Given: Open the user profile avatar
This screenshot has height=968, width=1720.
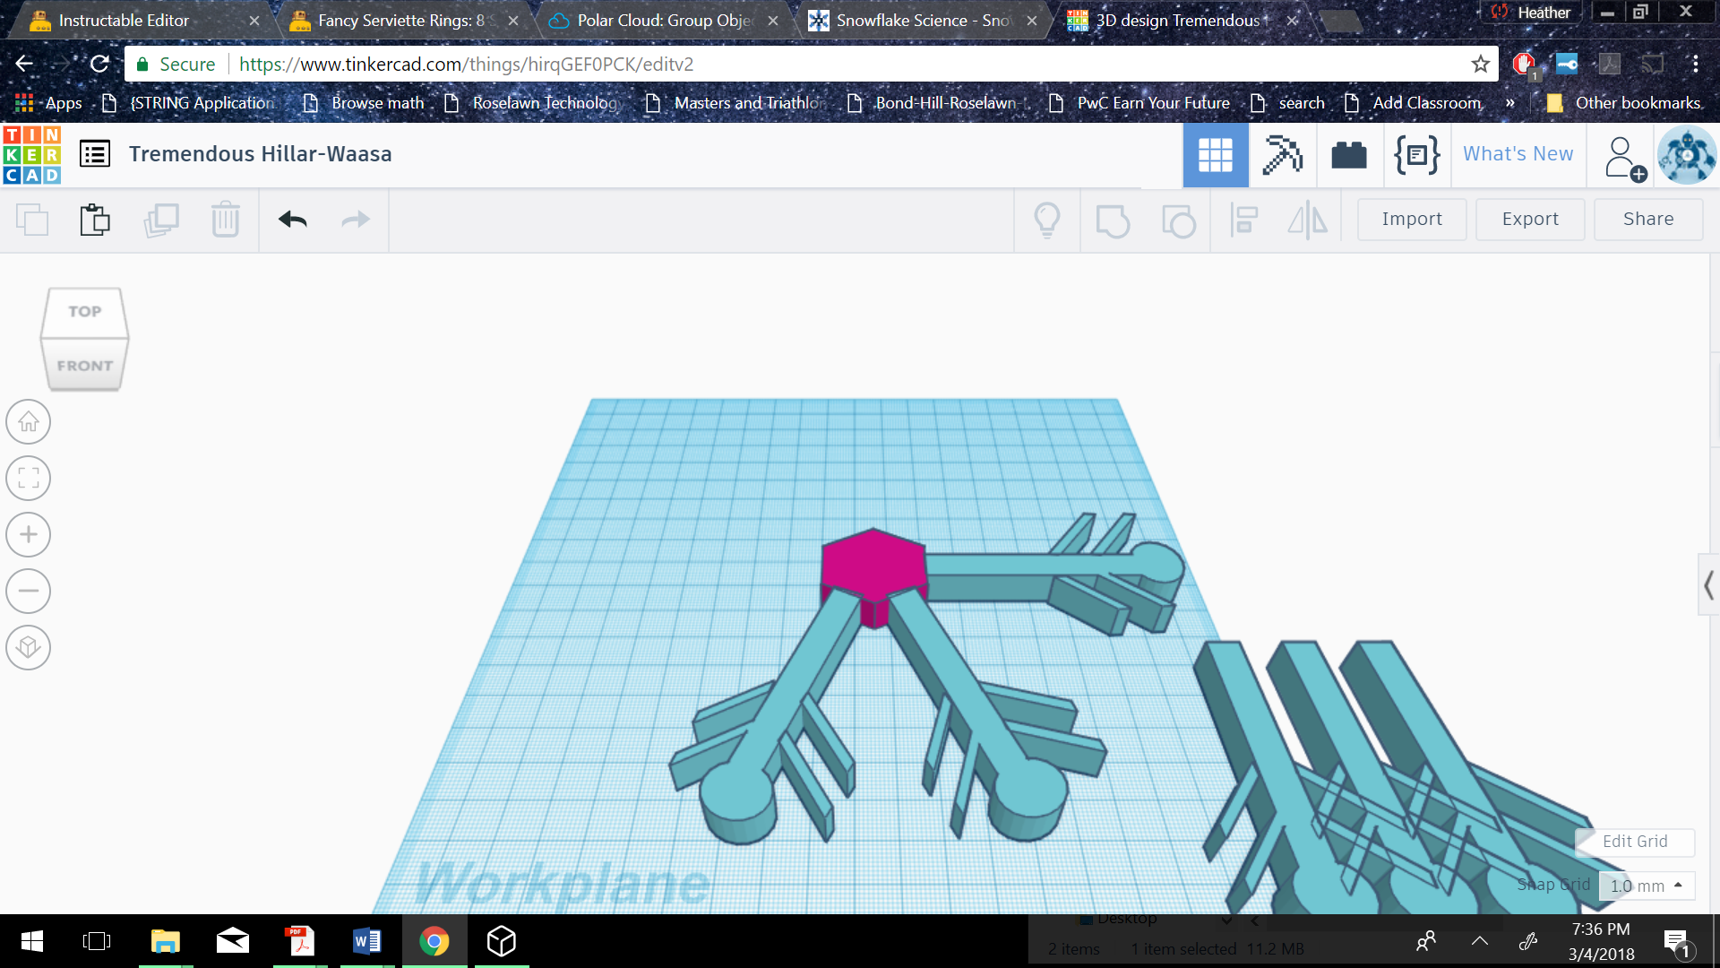Looking at the screenshot, I should point(1687,155).
